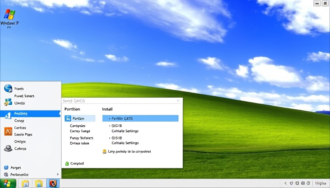Click the grey disk icon beside Colmrs

click(x=8, y=148)
